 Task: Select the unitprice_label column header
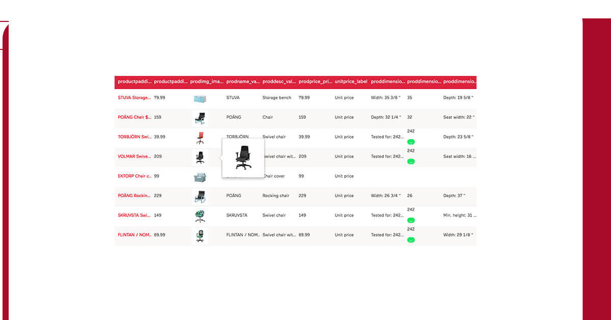point(351,82)
